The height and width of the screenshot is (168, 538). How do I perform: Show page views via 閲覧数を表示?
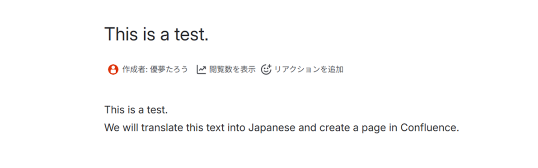pyautogui.click(x=232, y=69)
